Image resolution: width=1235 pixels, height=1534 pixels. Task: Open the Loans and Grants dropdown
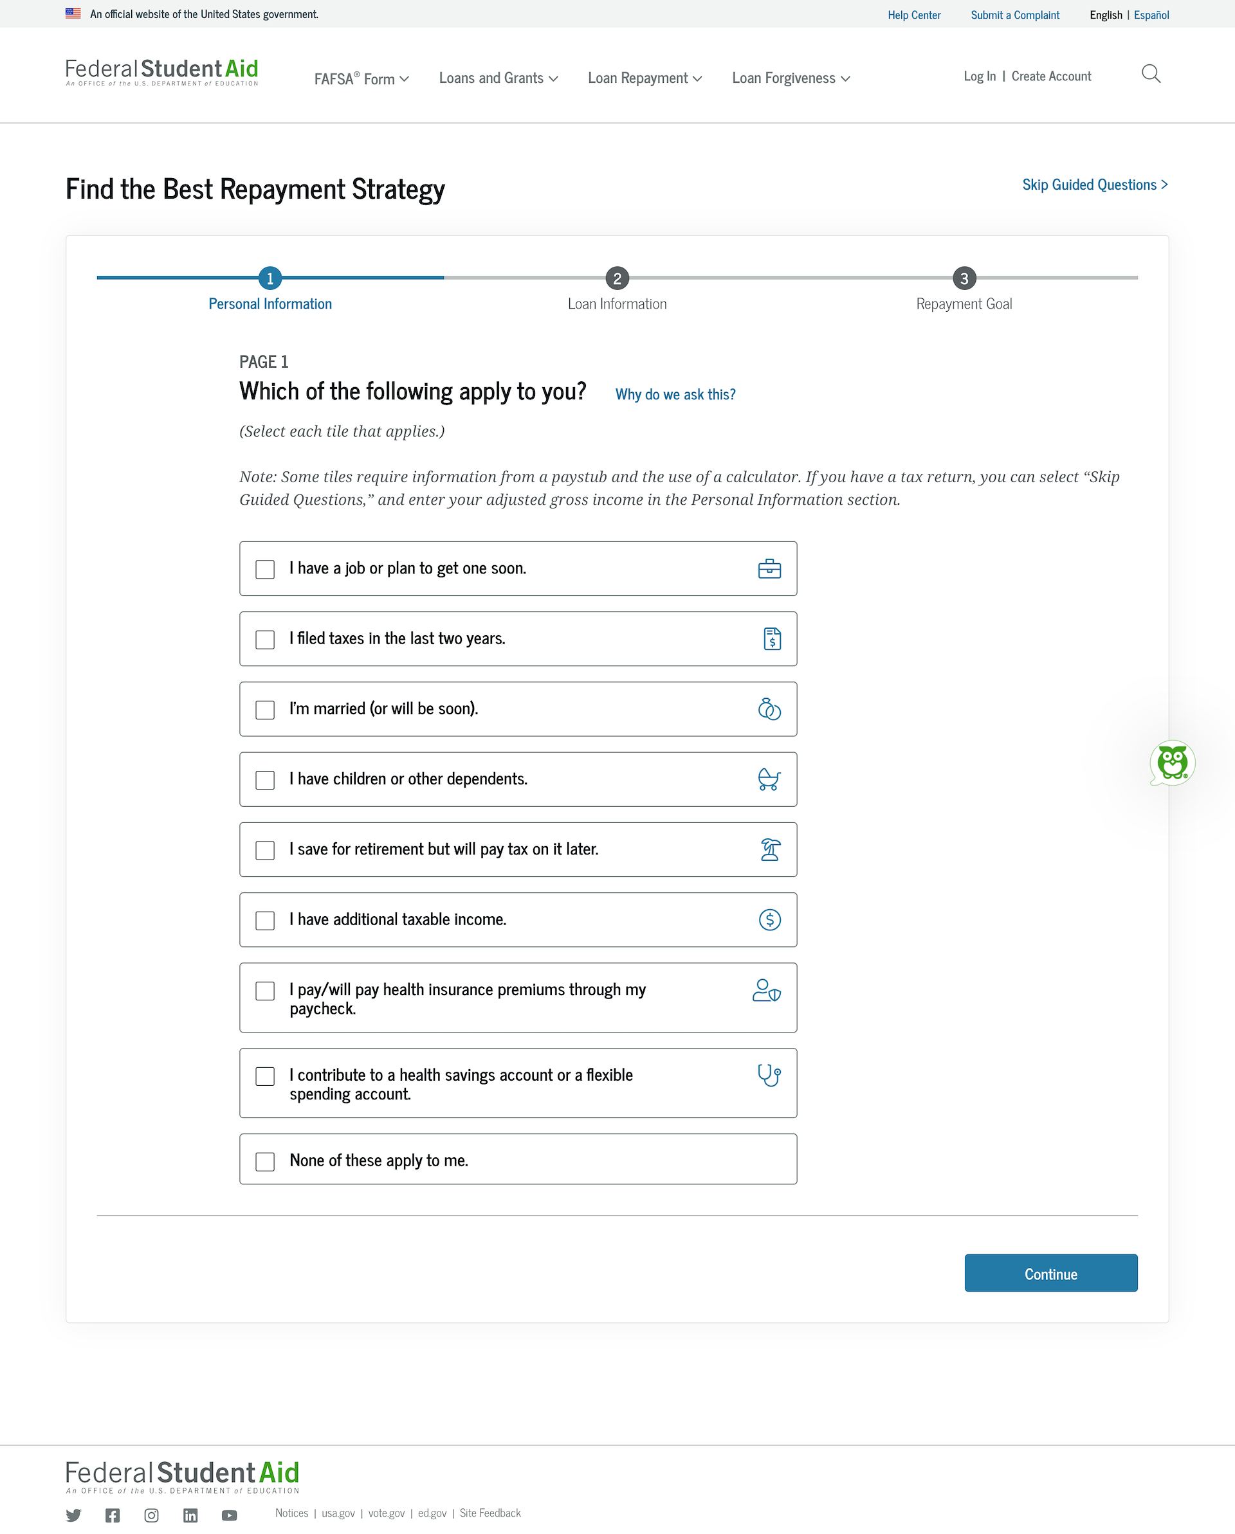pos(498,78)
